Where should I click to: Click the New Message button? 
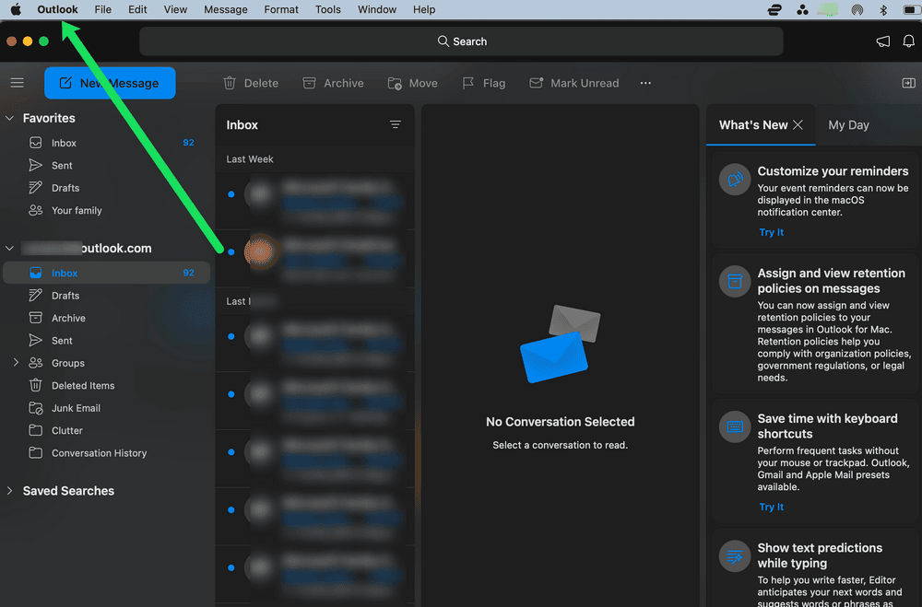(110, 83)
